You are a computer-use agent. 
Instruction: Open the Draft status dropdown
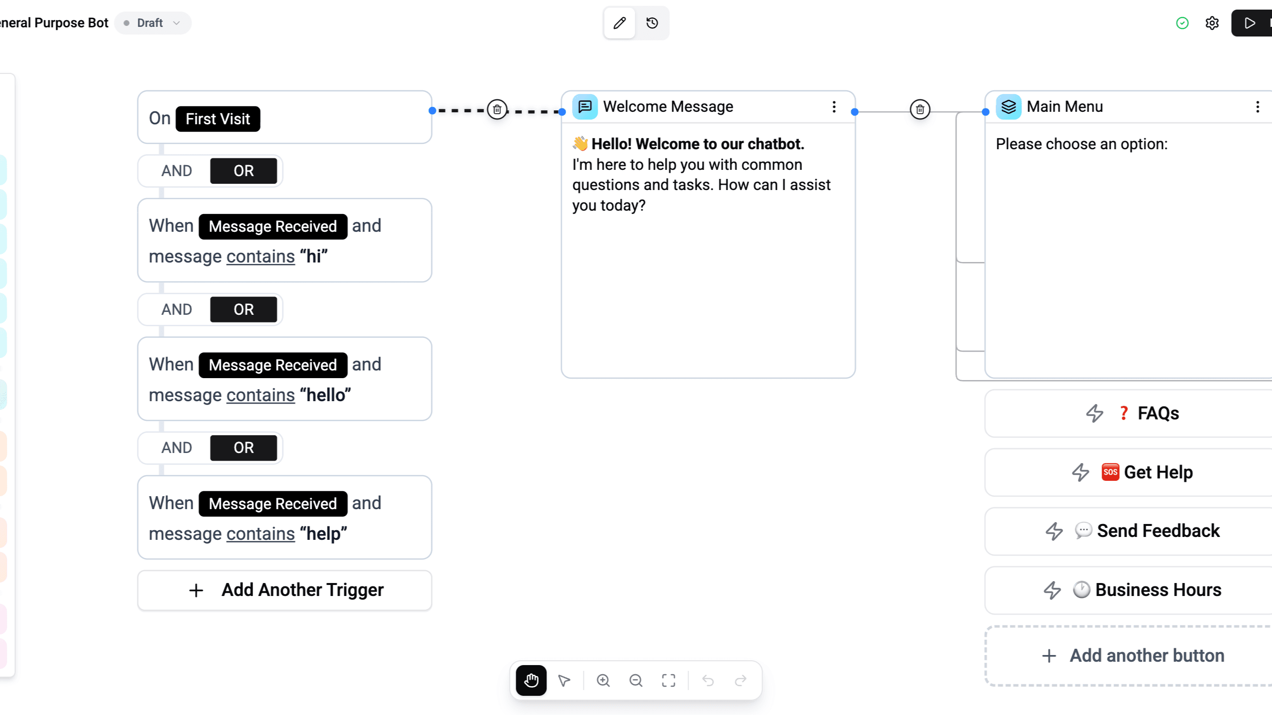pyautogui.click(x=153, y=23)
